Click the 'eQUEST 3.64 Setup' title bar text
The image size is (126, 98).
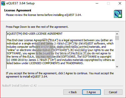20,3
